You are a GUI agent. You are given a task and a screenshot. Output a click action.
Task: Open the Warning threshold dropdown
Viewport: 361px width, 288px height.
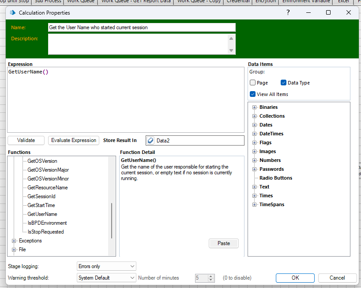106,278
